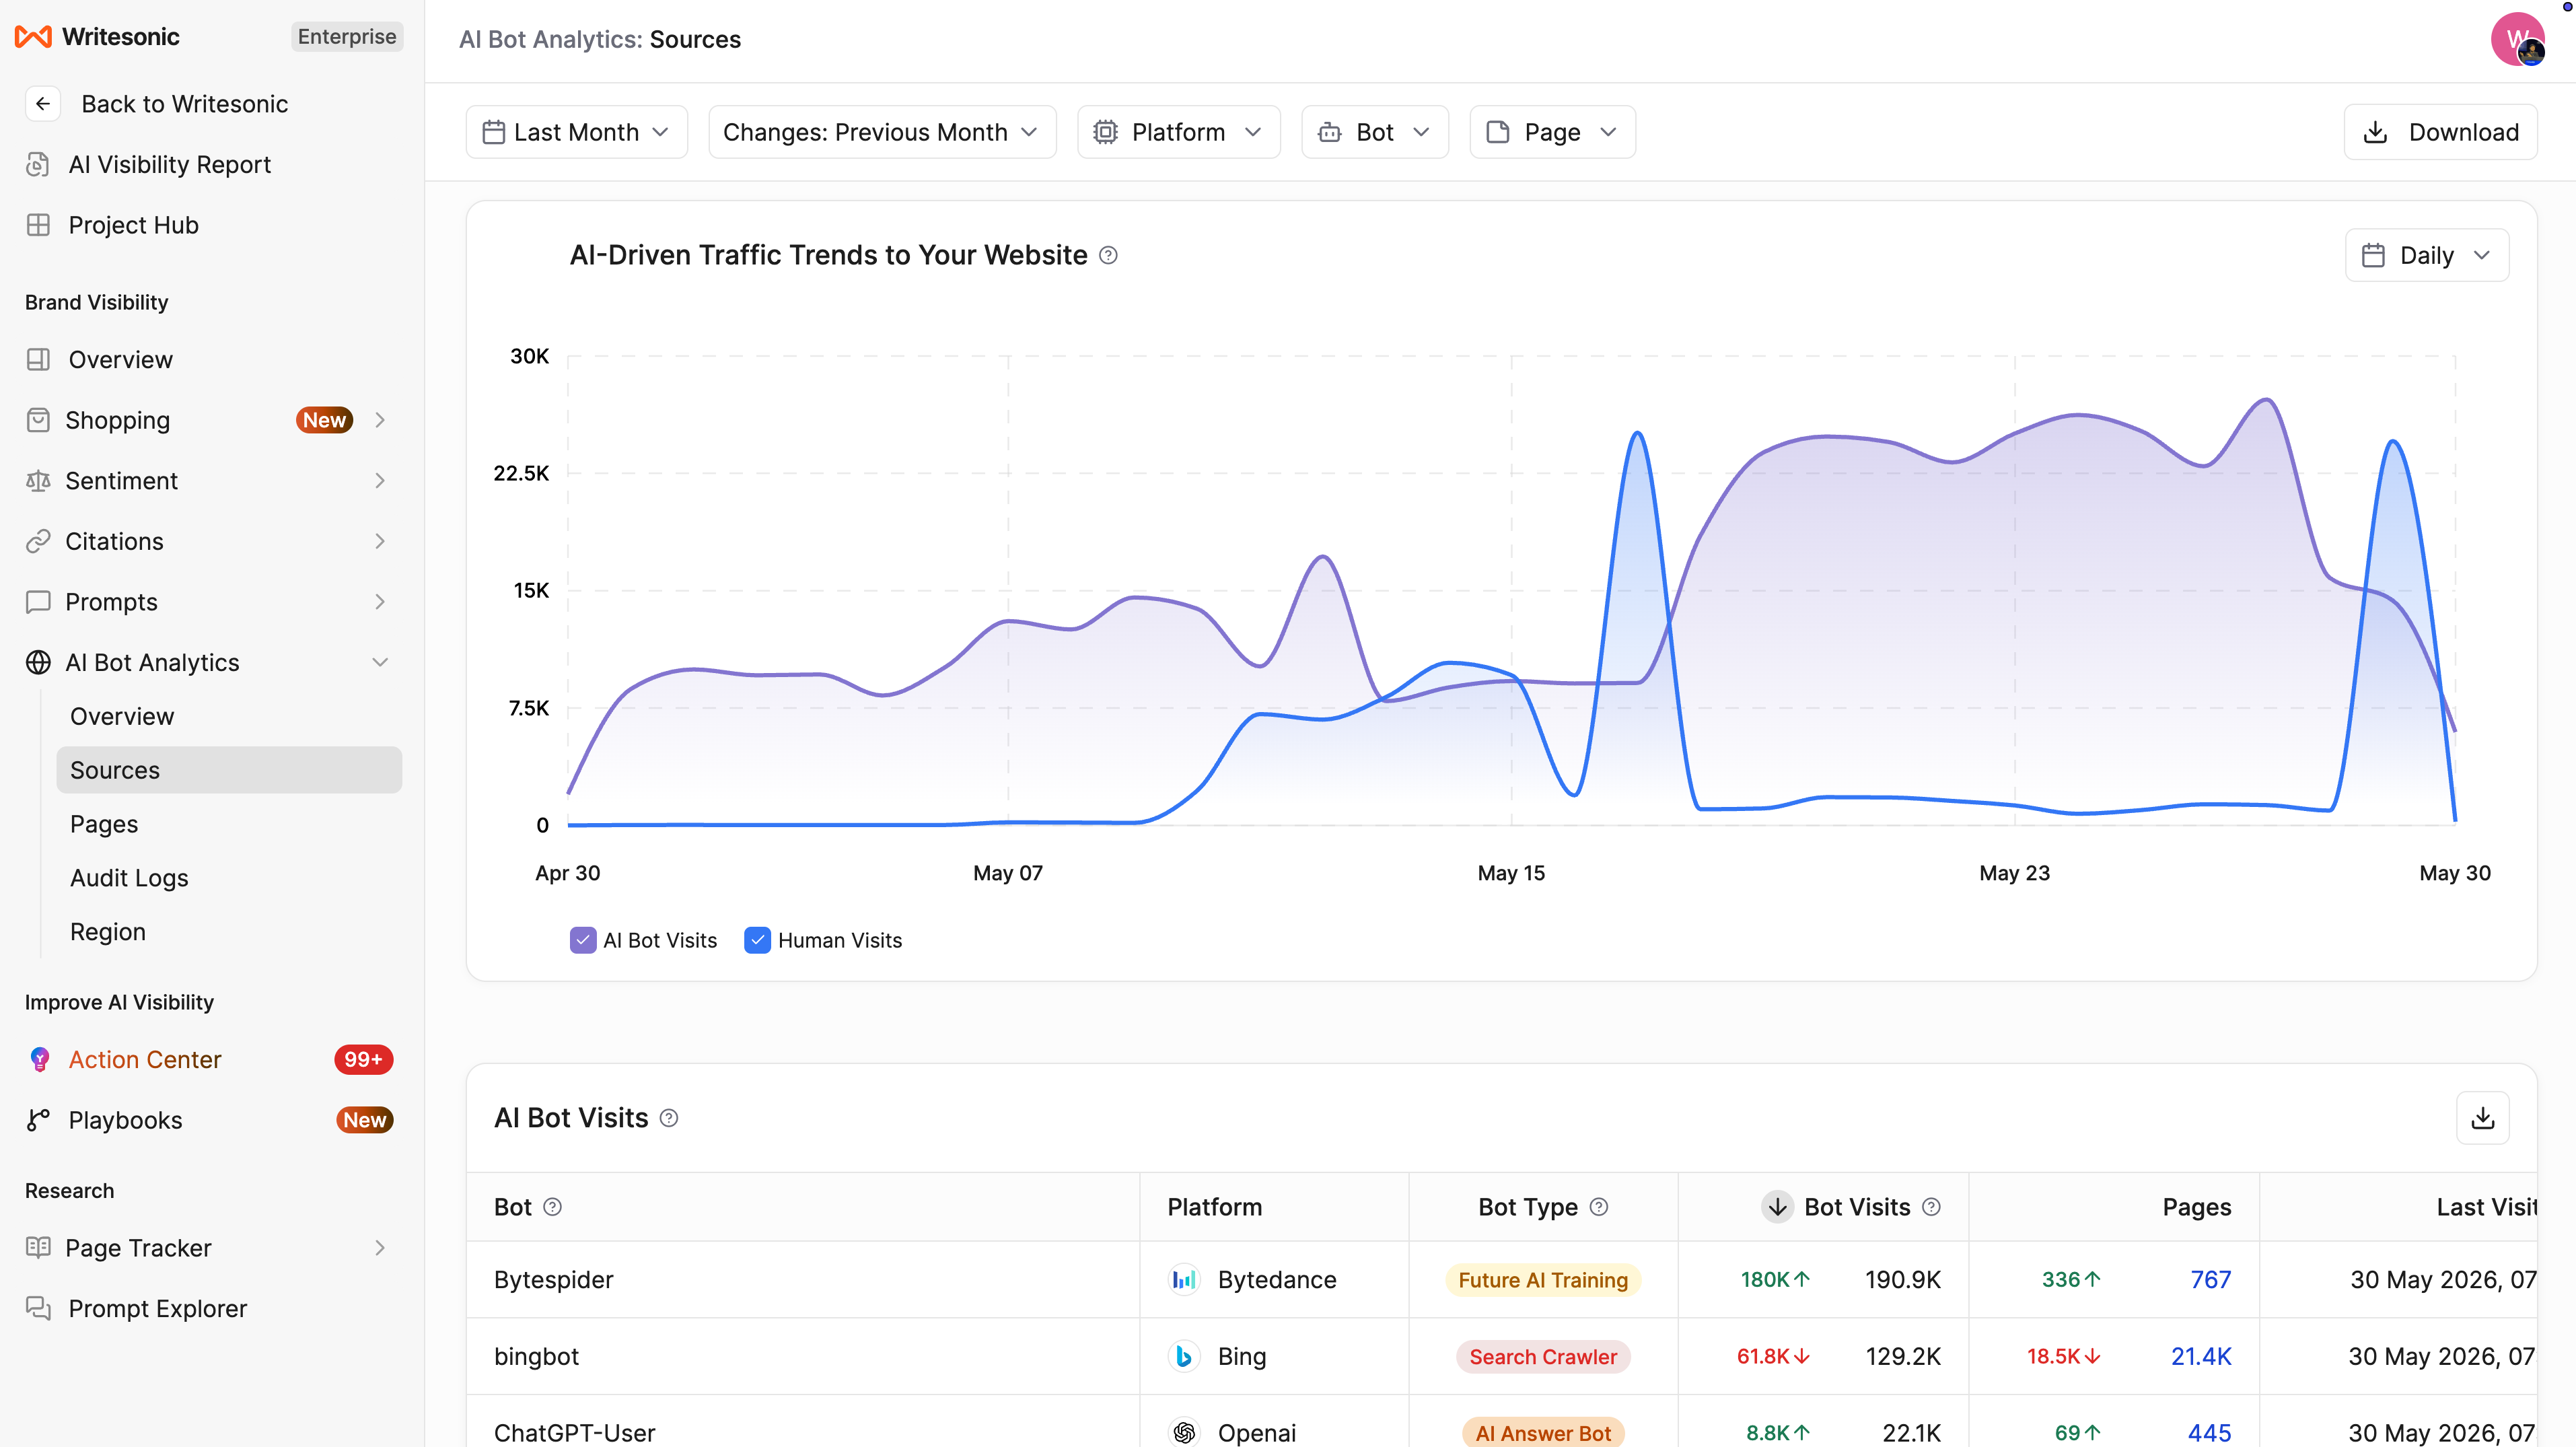Image resolution: width=2576 pixels, height=1447 pixels.
Task: Click the back arrow icon next to Back to Writesonic
Action: (x=42, y=104)
